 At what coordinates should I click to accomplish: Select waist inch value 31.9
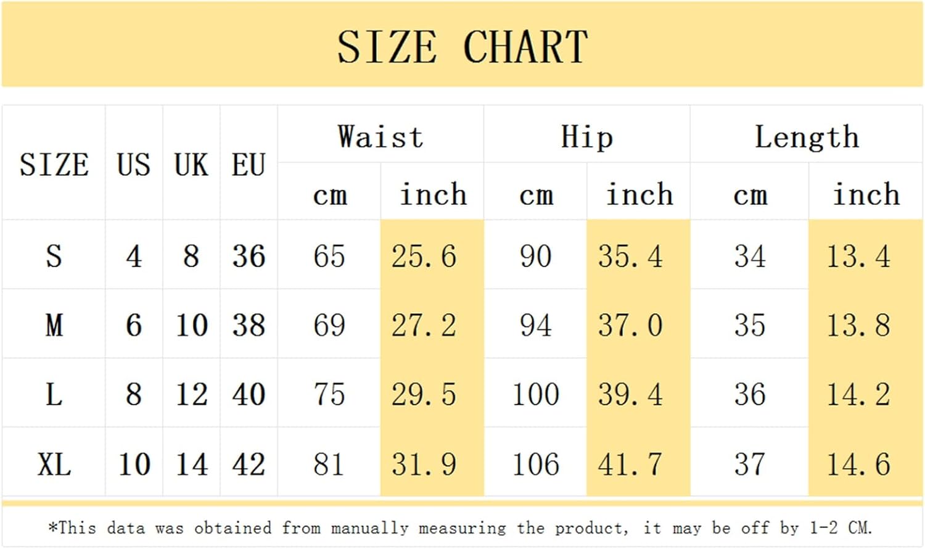pyautogui.click(x=424, y=464)
